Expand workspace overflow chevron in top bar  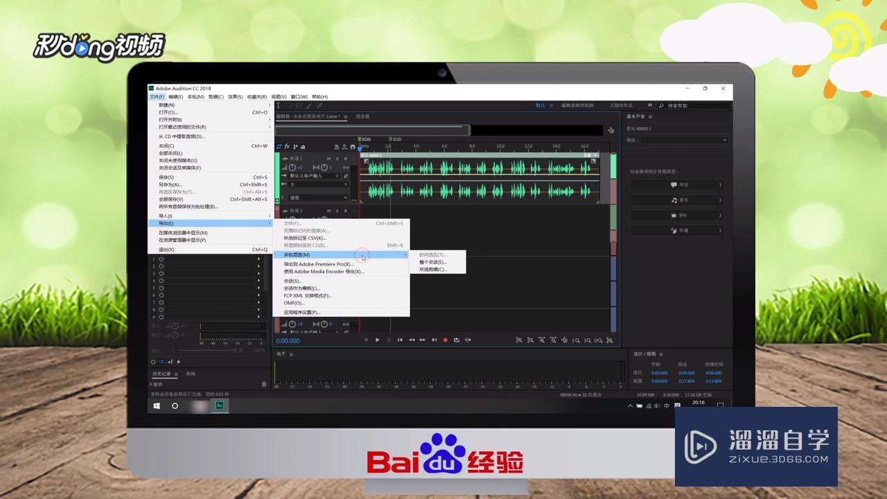[650, 105]
